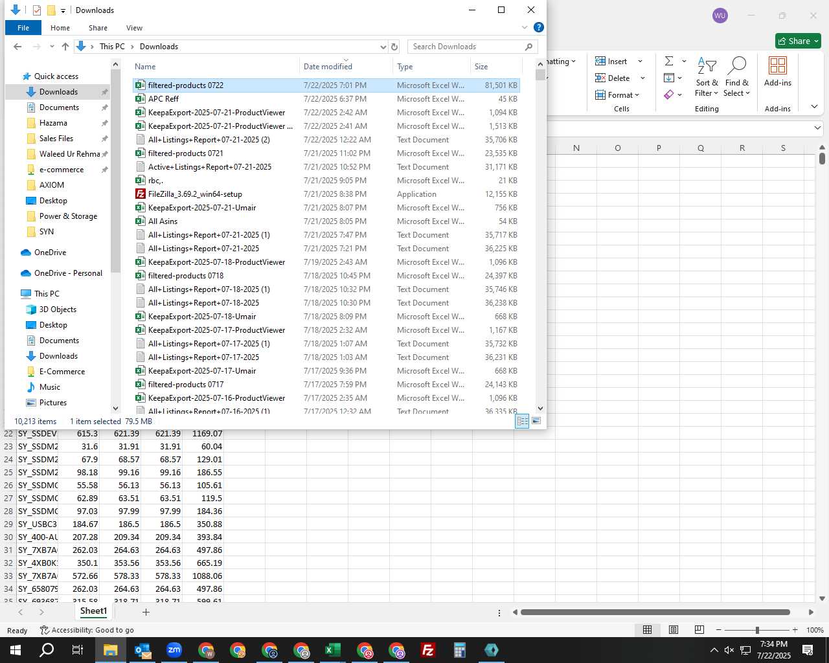The width and height of the screenshot is (829, 663).
Task: Collapse the Excel ribbon chevron
Action: pos(814,107)
